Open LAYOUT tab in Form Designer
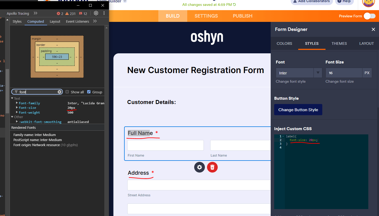Viewport: 379px width, 216px height. [x=366, y=43]
